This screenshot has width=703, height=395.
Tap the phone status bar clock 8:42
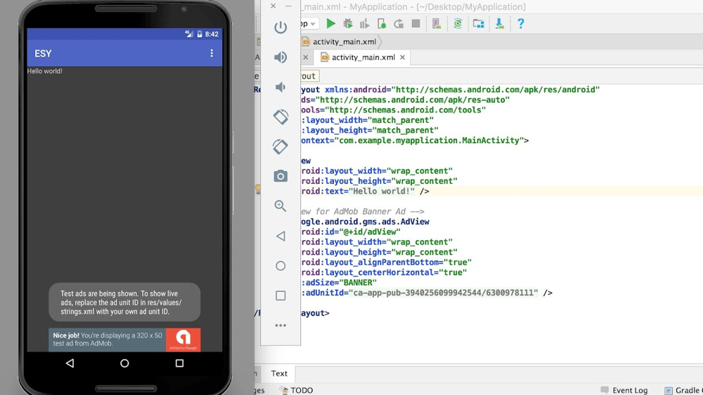(x=212, y=34)
